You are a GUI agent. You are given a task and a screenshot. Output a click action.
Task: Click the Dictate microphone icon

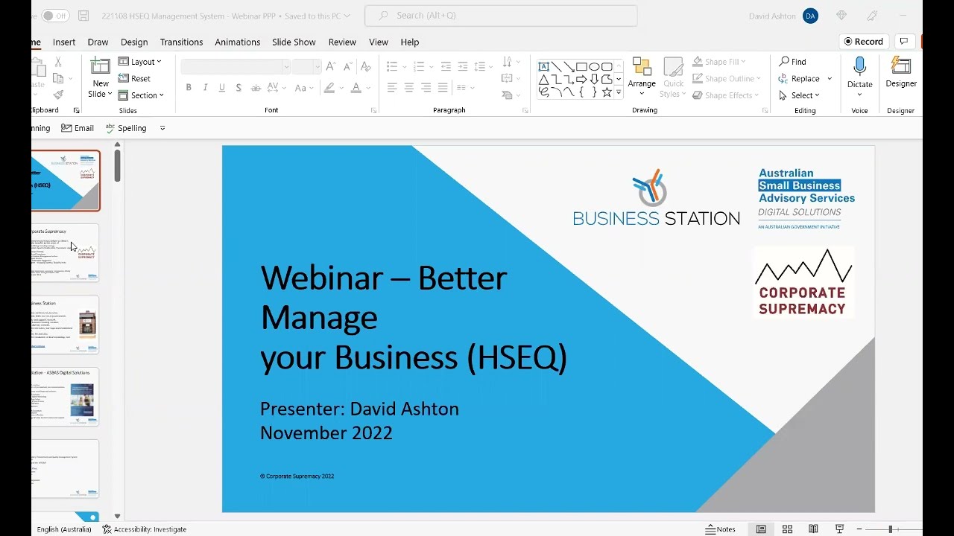[859, 66]
